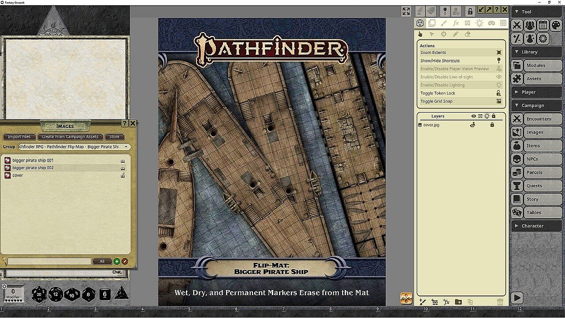Click the Images window search field
The image size is (565, 318).
(x=49, y=261)
